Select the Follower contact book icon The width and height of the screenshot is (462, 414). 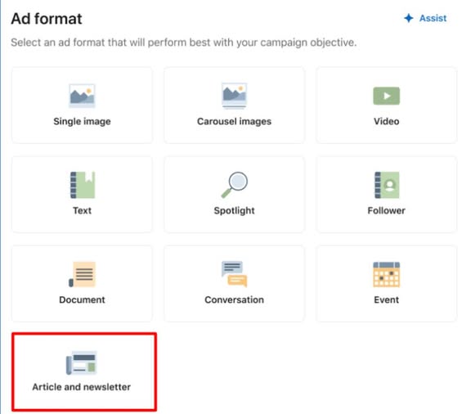pos(387,185)
